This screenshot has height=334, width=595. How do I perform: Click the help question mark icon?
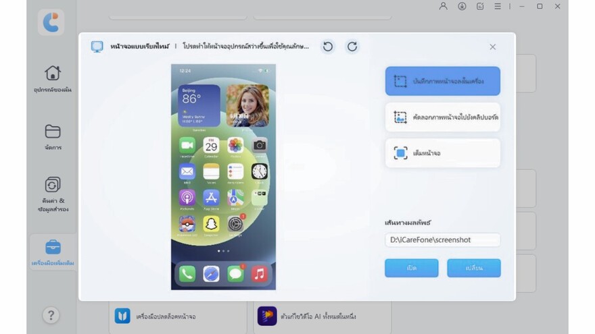click(51, 315)
